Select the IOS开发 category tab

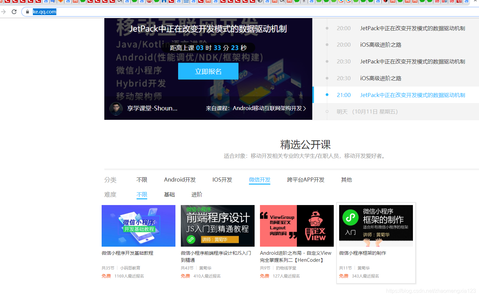coord(222,180)
